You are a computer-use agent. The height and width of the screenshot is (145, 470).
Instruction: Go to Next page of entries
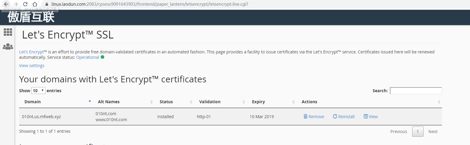coord(433,132)
